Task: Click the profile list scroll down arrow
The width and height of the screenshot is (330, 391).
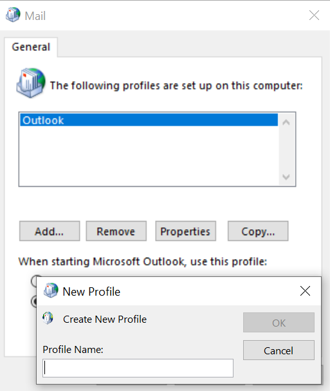Action: [x=286, y=177]
